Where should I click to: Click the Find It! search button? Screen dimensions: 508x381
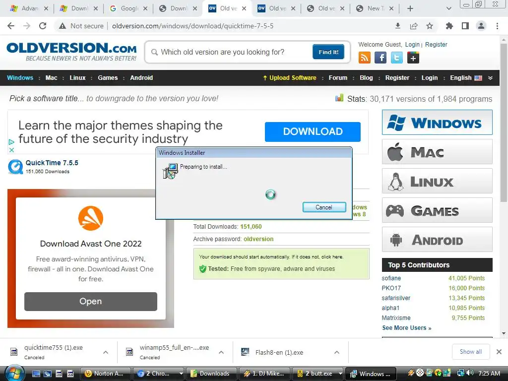(x=328, y=52)
